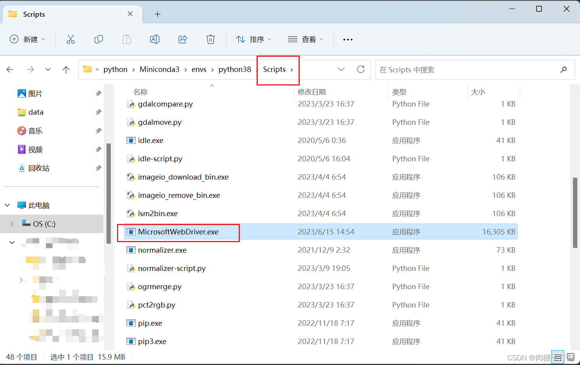
Task: Select imageio_remove_bin.exe file
Action: pos(179,195)
